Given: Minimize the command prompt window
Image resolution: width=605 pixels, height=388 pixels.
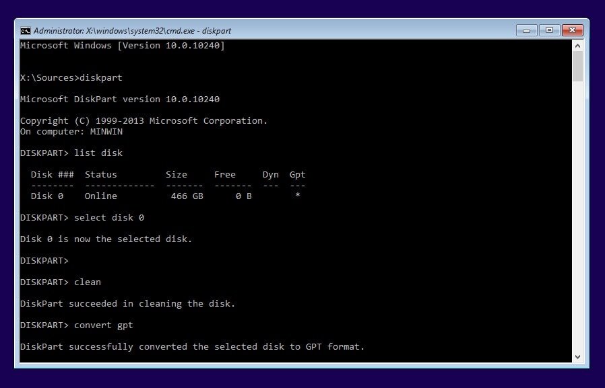Looking at the screenshot, I should pyautogui.click(x=527, y=30).
